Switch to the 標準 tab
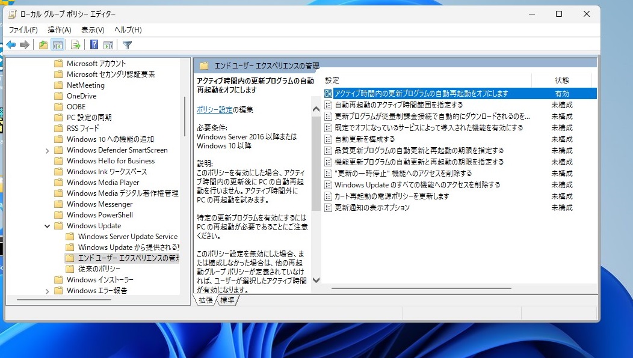 (x=227, y=300)
